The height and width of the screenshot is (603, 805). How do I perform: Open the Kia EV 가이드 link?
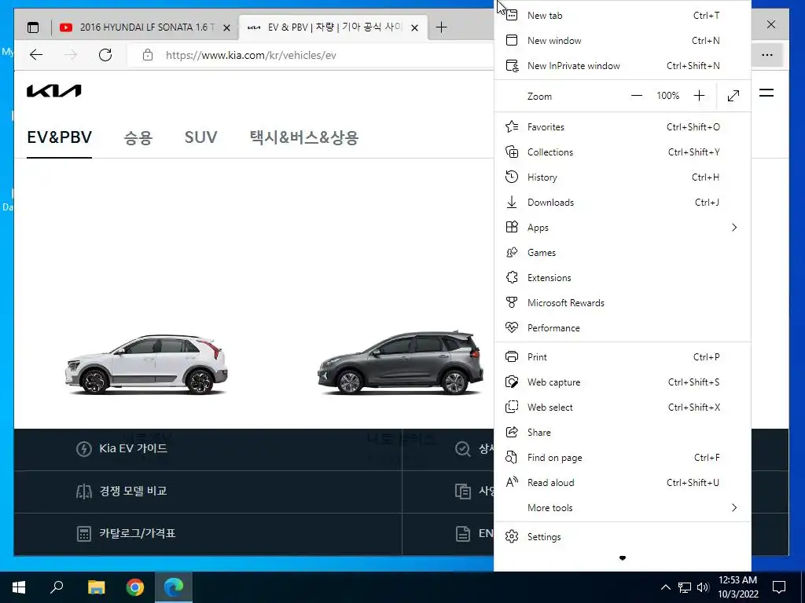pyautogui.click(x=133, y=448)
